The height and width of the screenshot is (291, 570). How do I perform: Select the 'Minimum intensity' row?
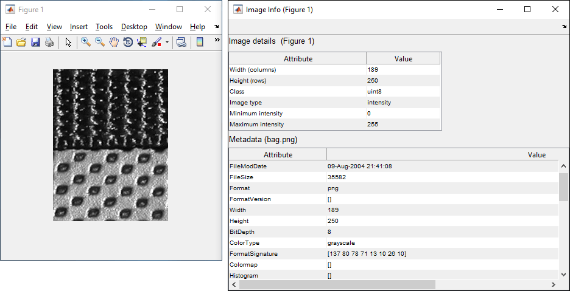pyautogui.click(x=334, y=113)
